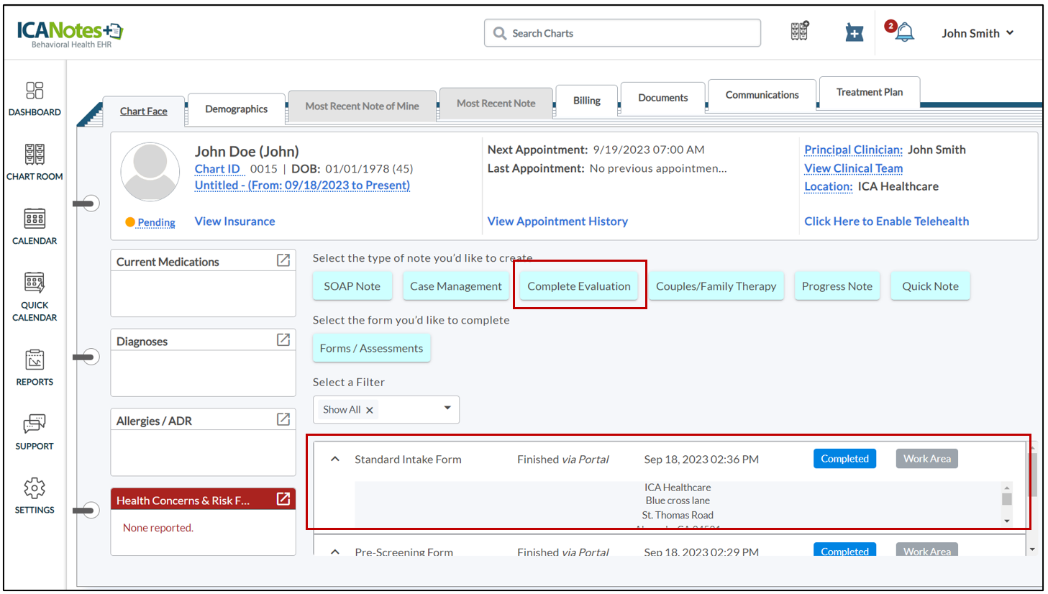Click the search magnifier icon

(499, 33)
